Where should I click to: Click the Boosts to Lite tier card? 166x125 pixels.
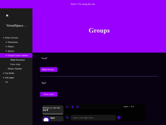tap(53, 110)
